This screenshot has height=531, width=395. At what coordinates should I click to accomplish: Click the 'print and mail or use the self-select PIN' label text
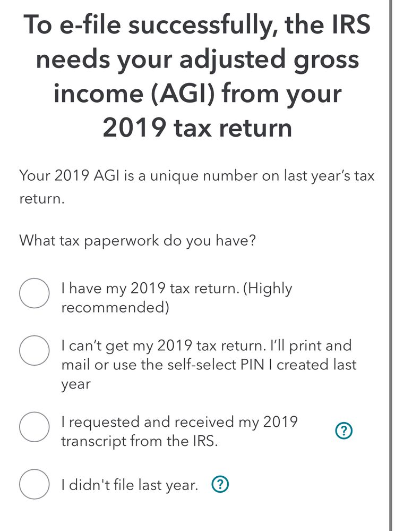point(209,365)
